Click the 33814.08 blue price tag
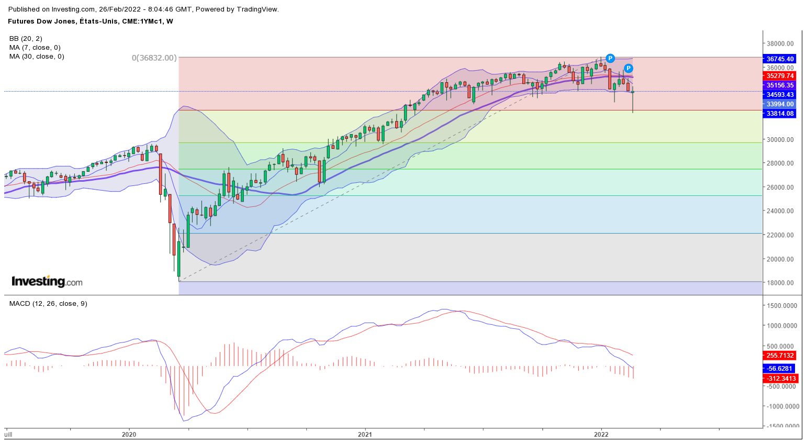The width and height of the screenshot is (806, 442). 780,114
